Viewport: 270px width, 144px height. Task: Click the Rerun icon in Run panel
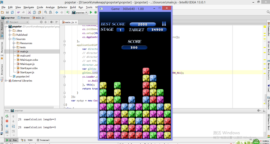(7, 116)
